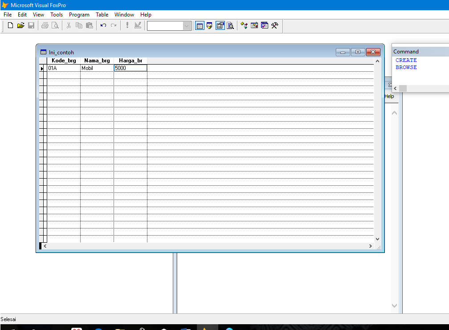
Task: Click the Print toolbar icon
Action: 45,25
